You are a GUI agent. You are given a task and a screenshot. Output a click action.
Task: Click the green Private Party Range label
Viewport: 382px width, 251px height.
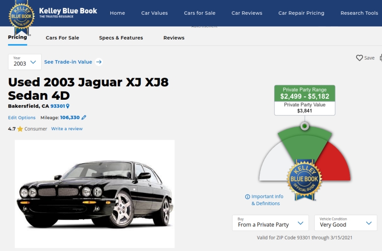click(305, 93)
